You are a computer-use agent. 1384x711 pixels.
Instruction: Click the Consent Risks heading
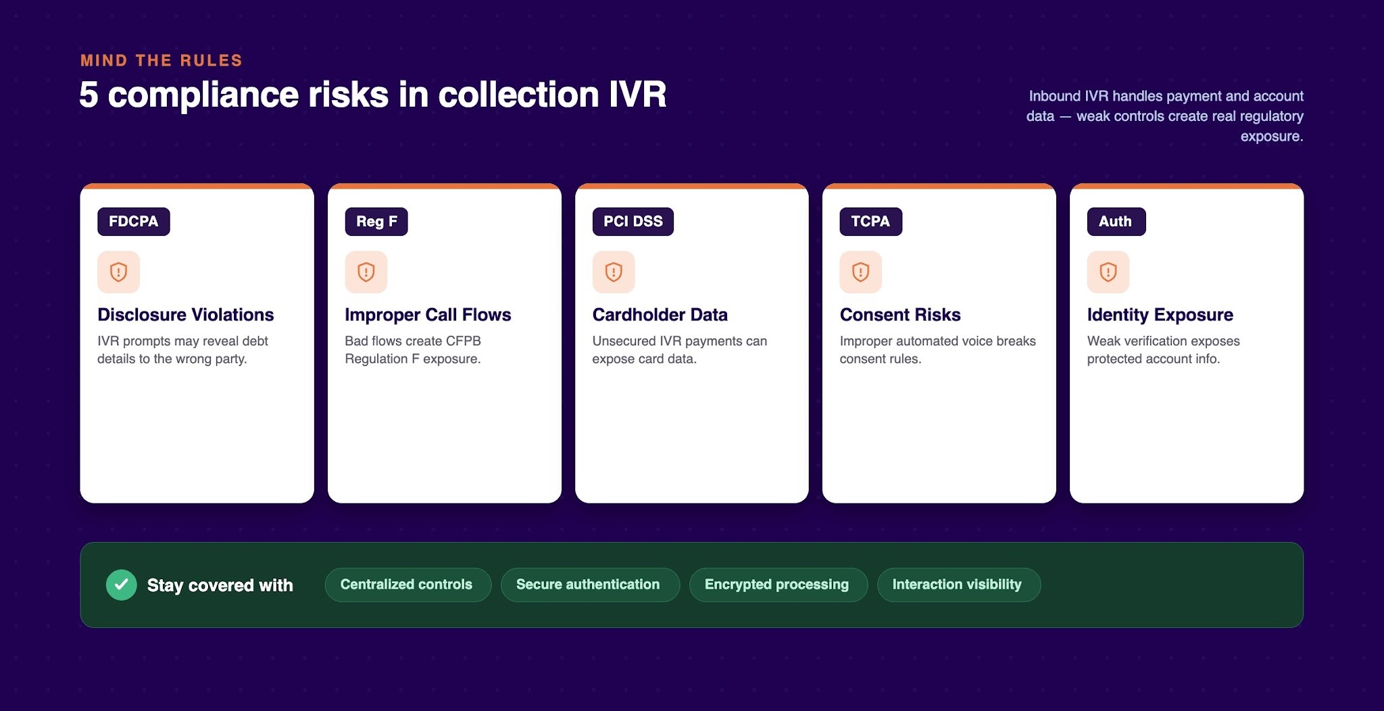click(x=900, y=315)
